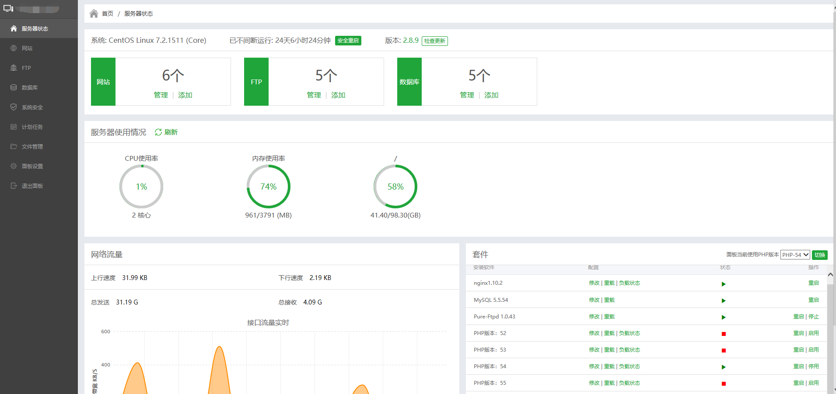
Task: Open 数据库 via its database icon
Action: coord(14,87)
